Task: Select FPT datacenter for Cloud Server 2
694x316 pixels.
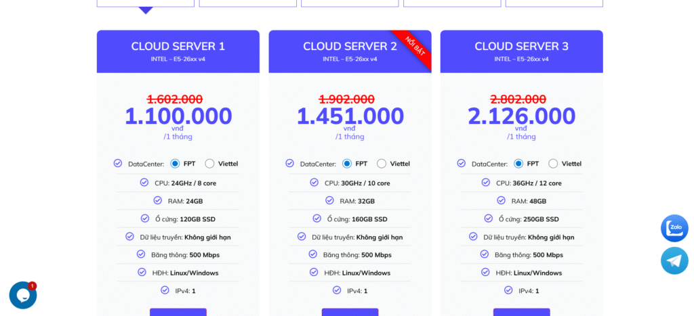Action: point(347,164)
